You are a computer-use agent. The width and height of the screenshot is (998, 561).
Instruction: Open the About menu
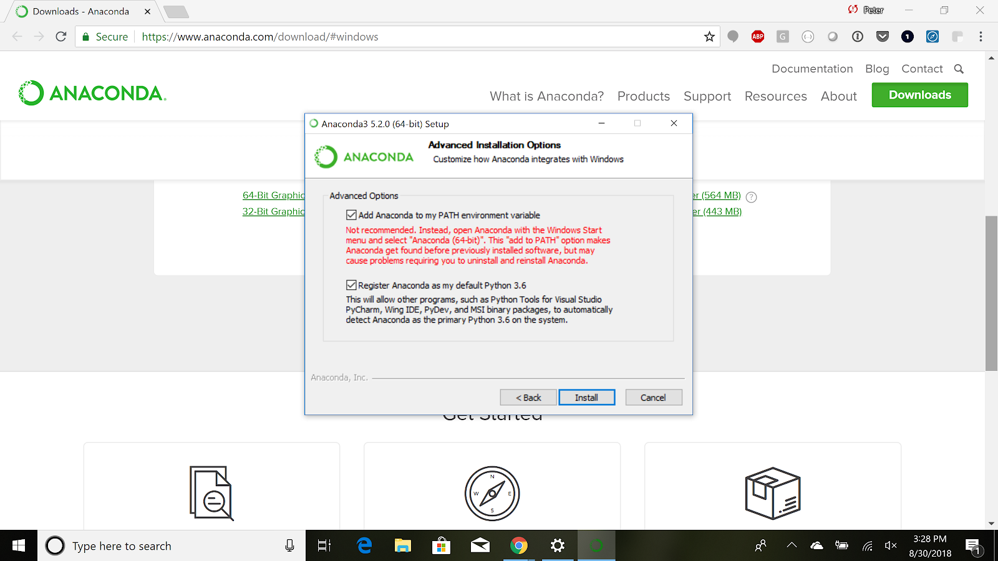(x=839, y=97)
